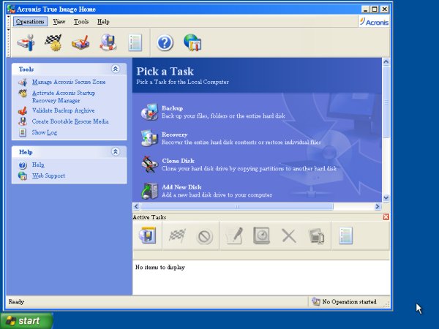
Task: Click Show Log toolbar icon
Action: 135,43
